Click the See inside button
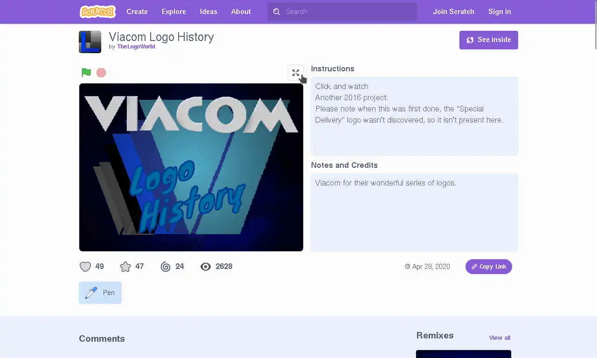 pyautogui.click(x=489, y=40)
